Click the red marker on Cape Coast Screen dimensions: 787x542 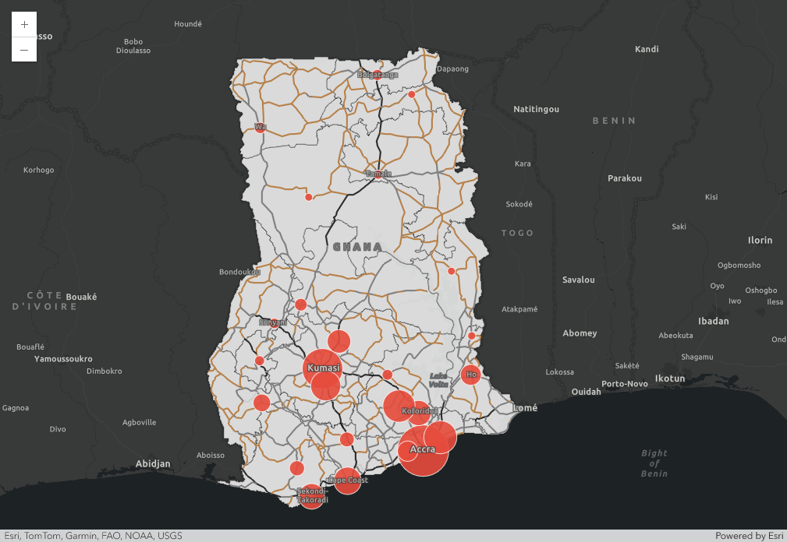coord(348,481)
